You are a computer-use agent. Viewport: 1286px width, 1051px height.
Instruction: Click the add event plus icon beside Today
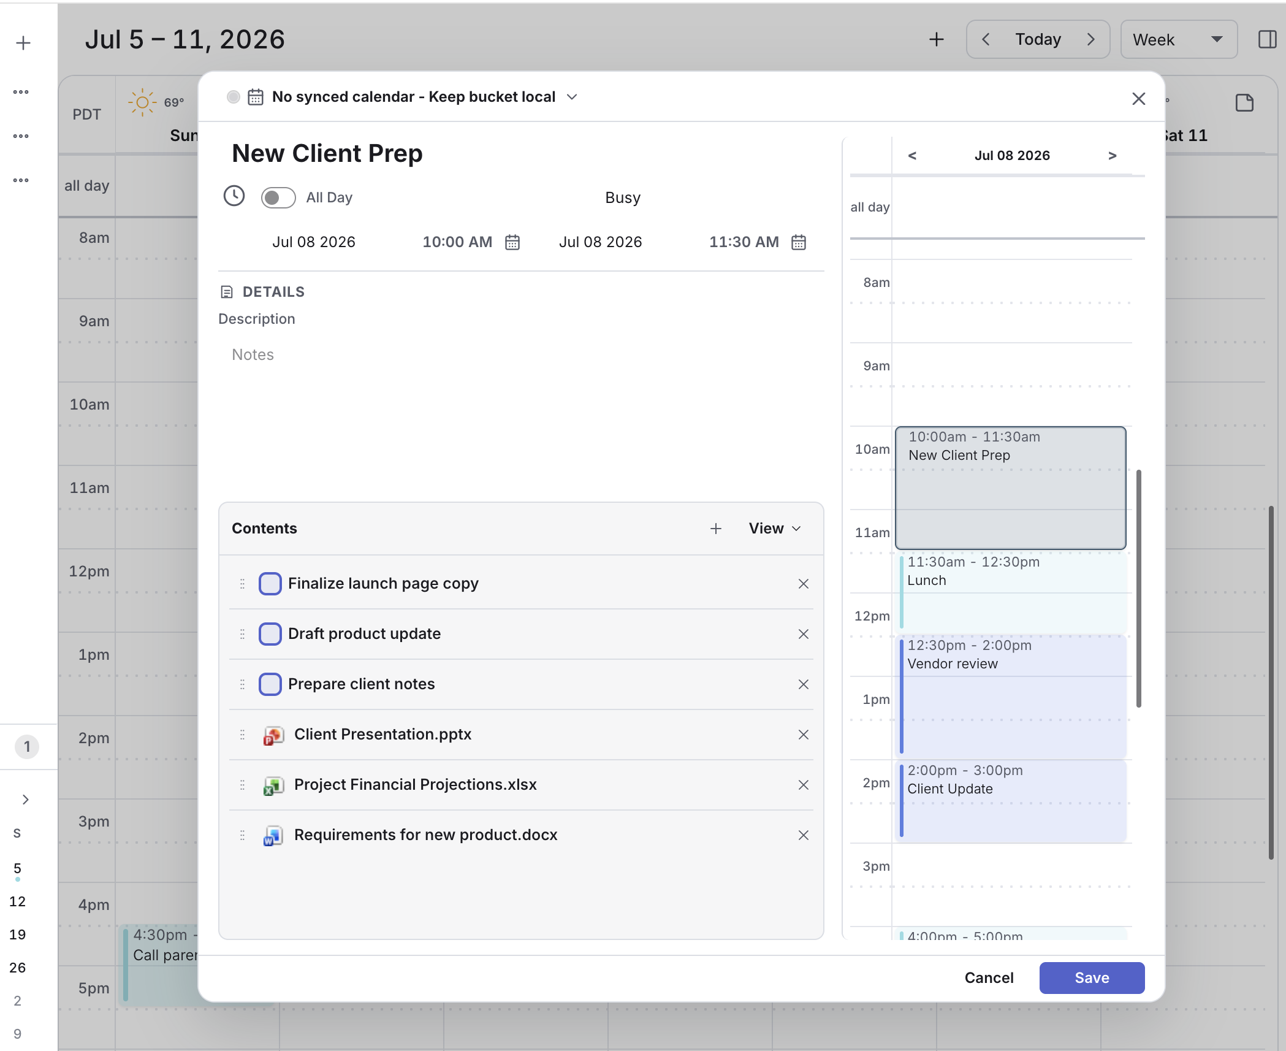coord(936,40)
